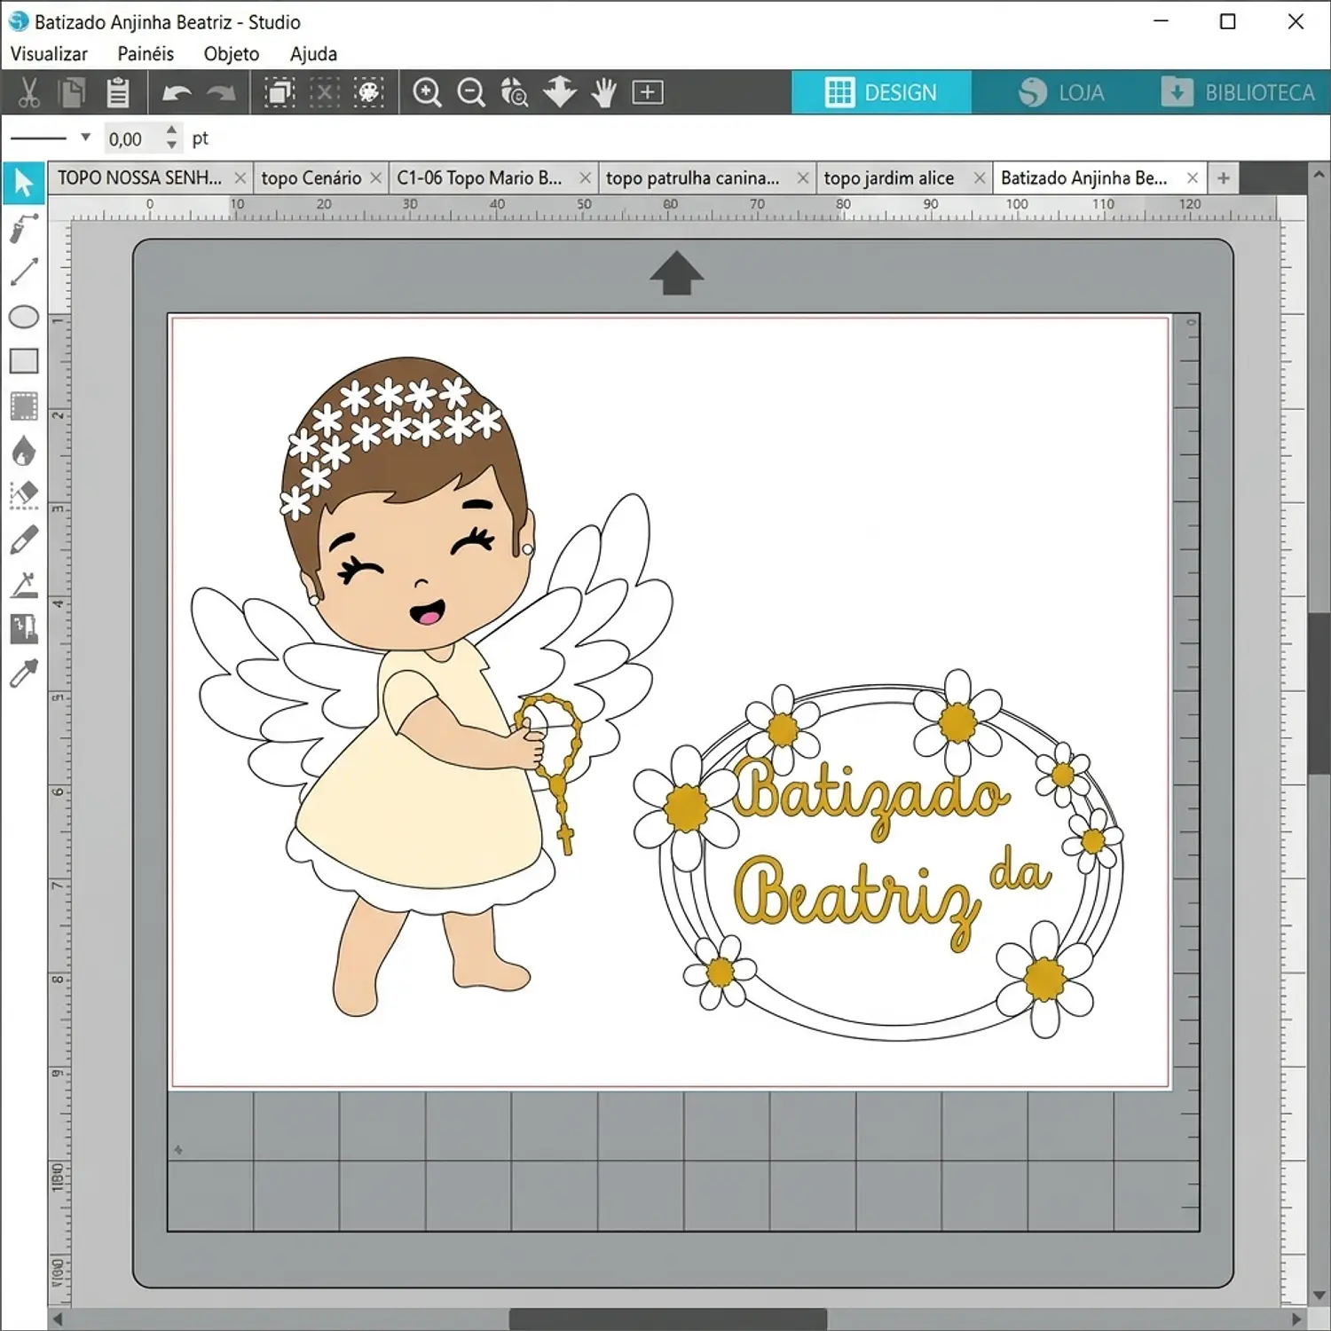Click the Fit to Window icon
The width and height of the screenshot is (1331, 1331).
(x=648, y=92)
